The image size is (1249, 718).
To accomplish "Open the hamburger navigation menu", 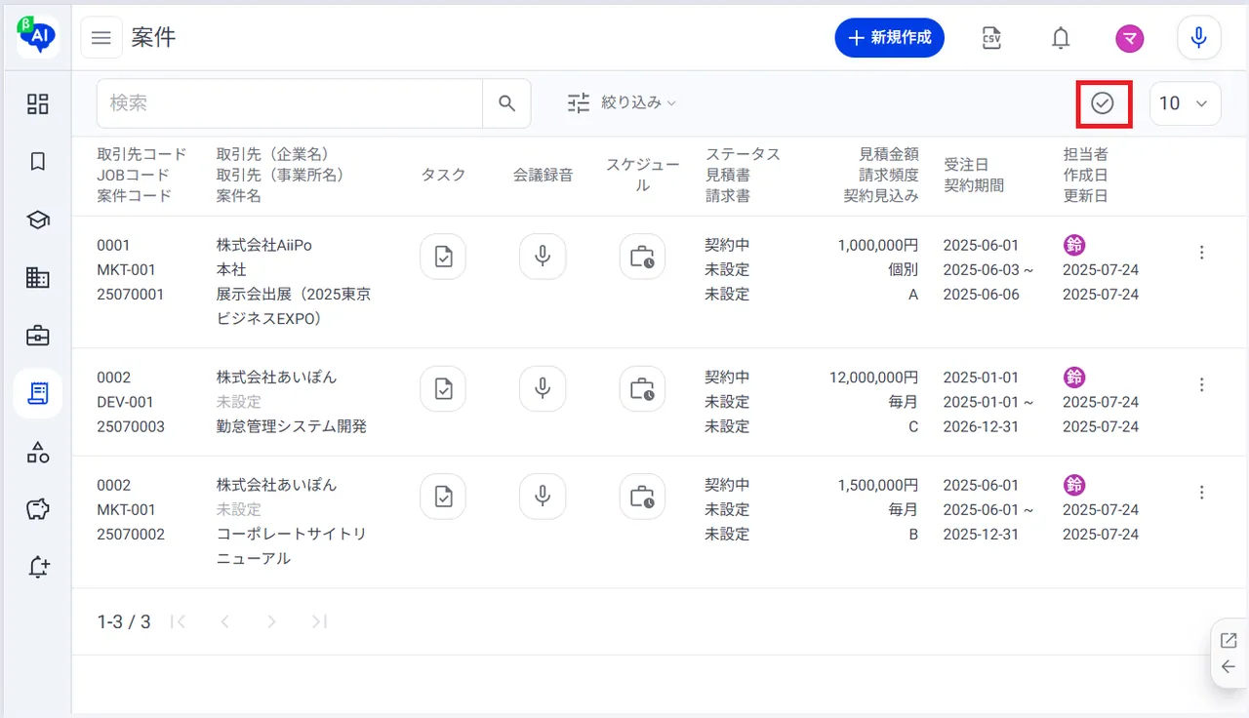I will [101, 38].
